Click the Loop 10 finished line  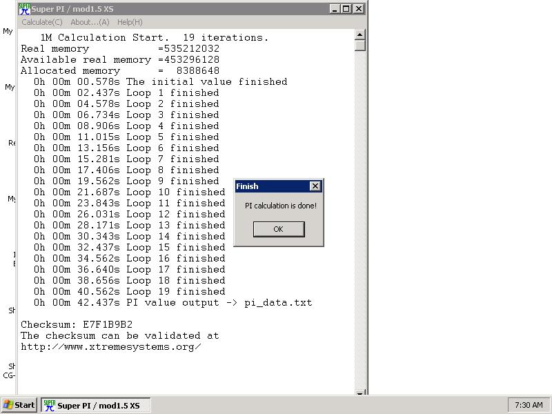130,193
